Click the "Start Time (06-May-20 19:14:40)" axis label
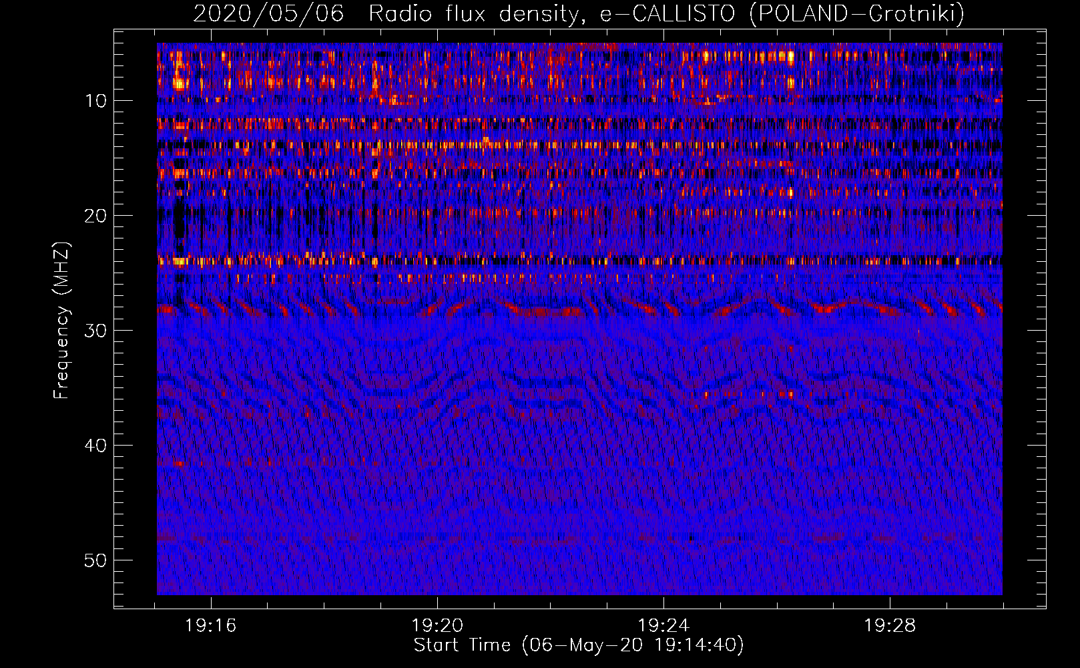Image resolution: width=1080 pixels, height=668 pixels. click(x=579, y=645)
